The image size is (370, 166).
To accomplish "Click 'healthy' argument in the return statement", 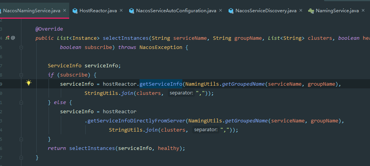I will tap(169, 148).
